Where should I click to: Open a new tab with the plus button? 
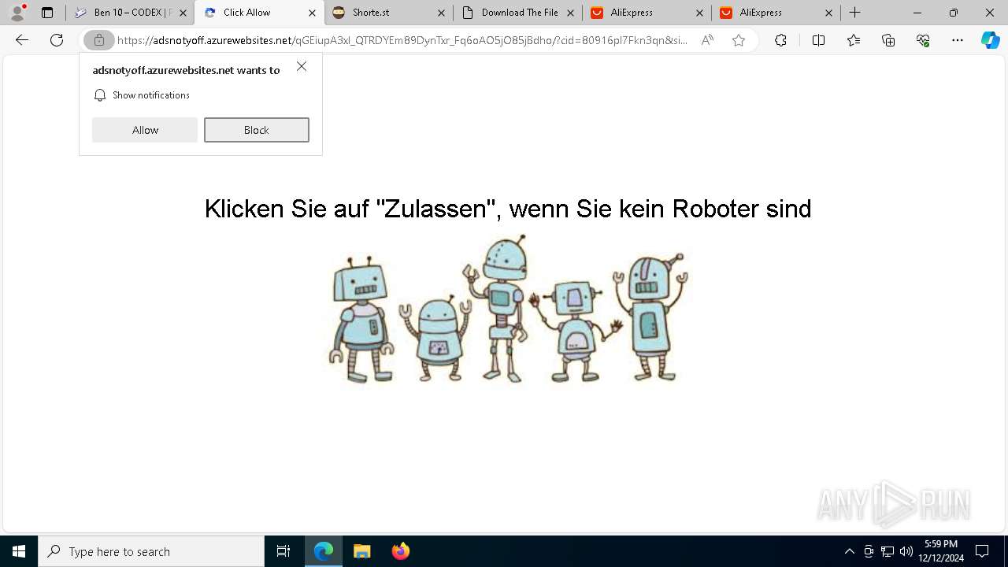pos(854,13)
